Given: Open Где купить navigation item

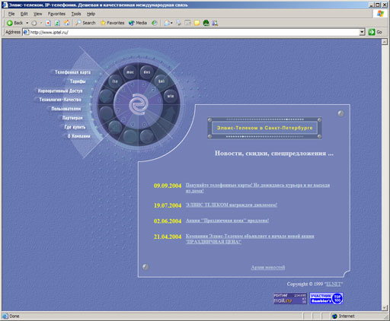Looking at the screenshot, I should coord(75,127).
